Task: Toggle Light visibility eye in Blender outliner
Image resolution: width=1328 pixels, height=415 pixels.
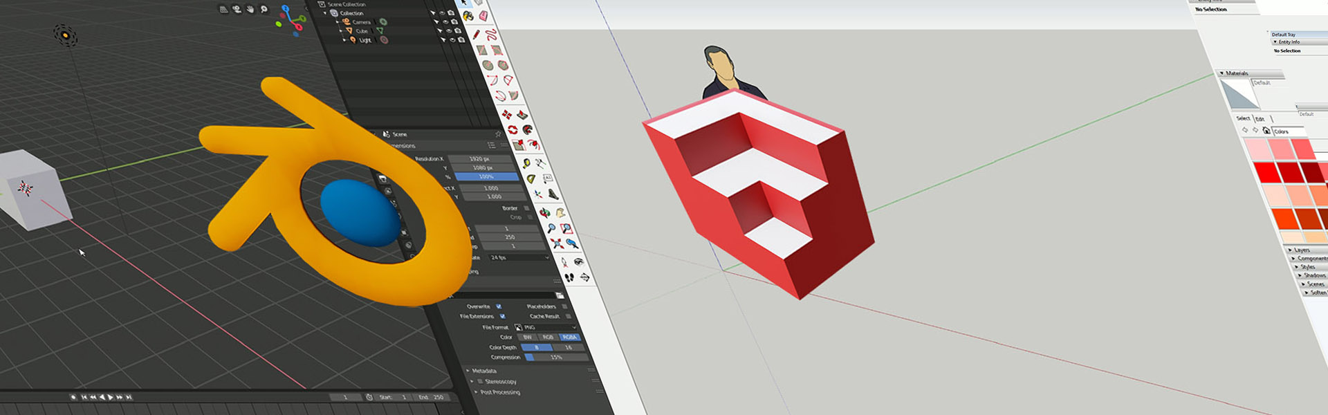Action: pos(452,40)
